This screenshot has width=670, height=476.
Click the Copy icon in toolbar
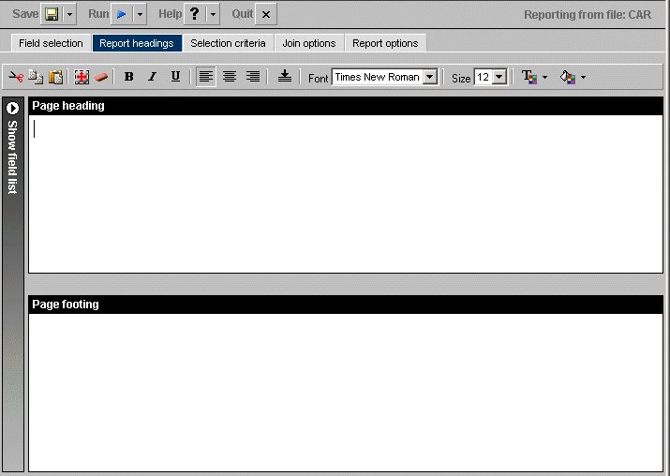pos(36,77)
